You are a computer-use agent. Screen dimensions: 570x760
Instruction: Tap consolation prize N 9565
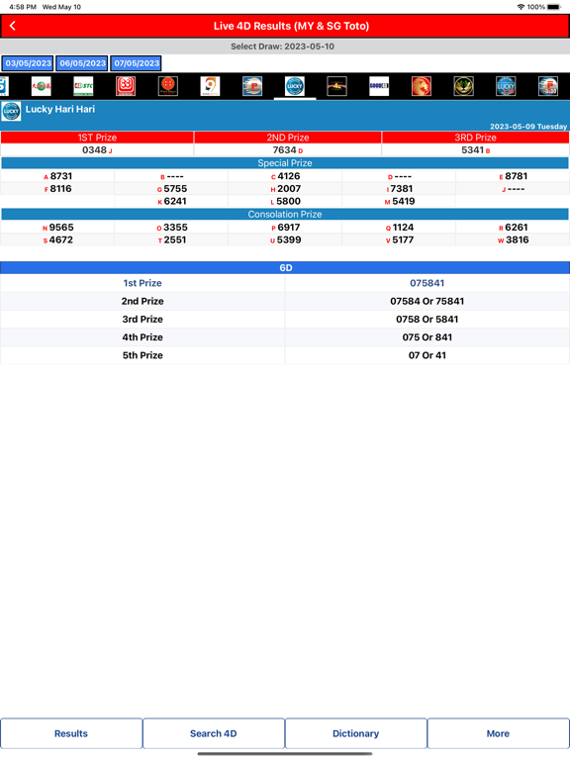57,228
